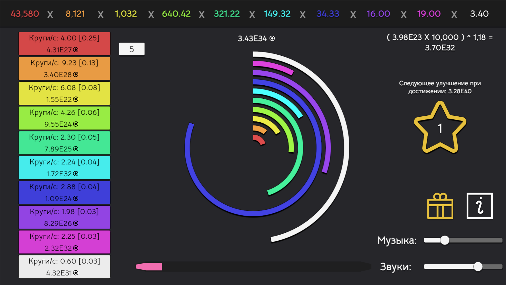Open the info (i) panel
Viewport: 506px width, 285px height.
(x=480, y=206)
